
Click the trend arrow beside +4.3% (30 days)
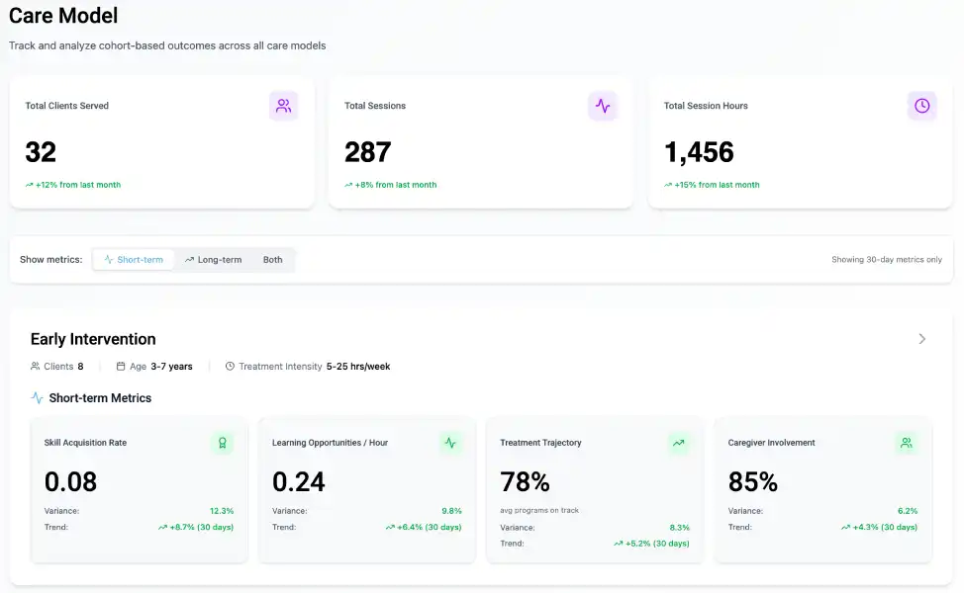(x=846, y=528)
